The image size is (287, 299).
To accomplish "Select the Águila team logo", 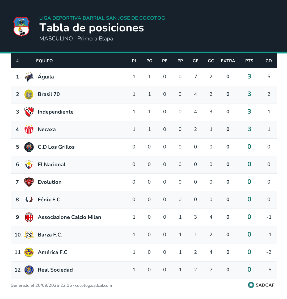I will coord(29,77).
